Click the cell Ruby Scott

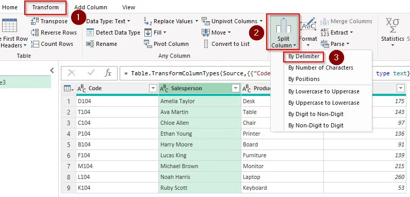coord(200,188)
